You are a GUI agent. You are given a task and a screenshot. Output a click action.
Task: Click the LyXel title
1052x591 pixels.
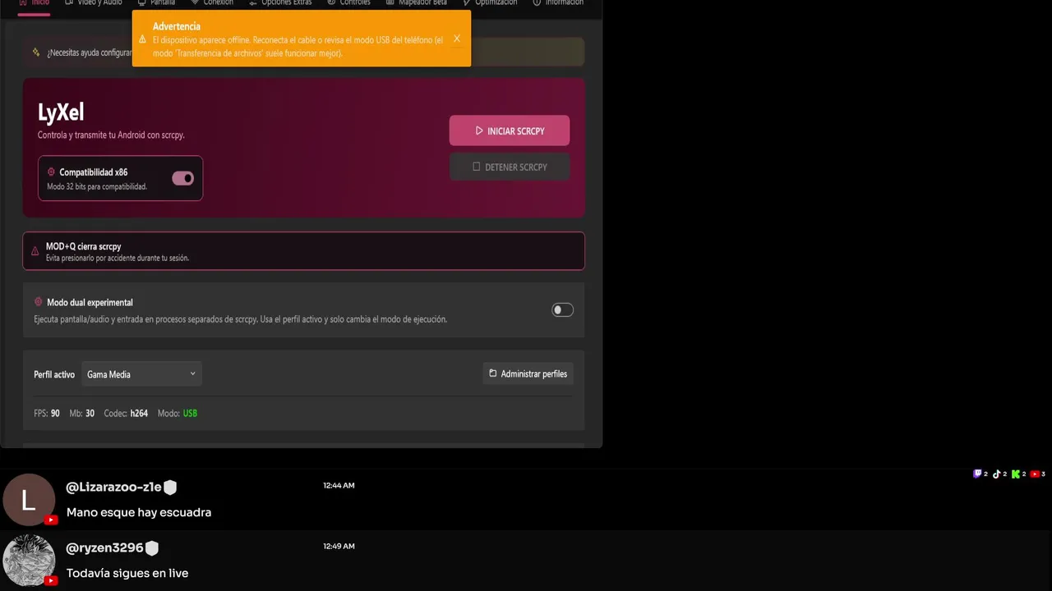click(x=61, y=112)
